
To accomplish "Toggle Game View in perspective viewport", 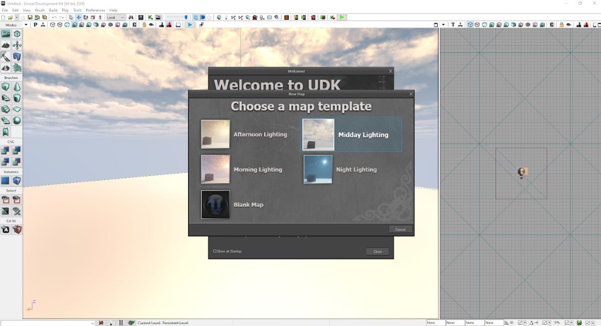I will (134, 25).
